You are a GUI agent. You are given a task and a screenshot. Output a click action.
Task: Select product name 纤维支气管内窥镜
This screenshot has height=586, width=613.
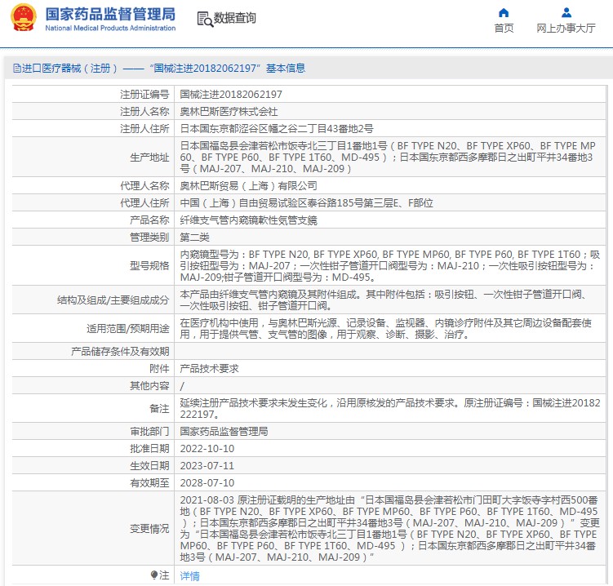(248, 220)
